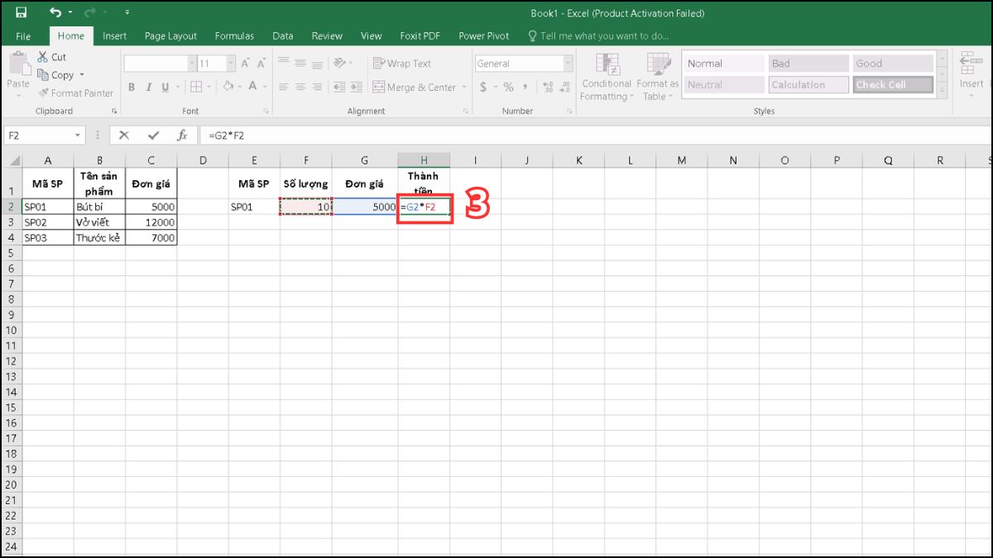The height and width of the screenshot is (558, 993).
Task: Click the Increase Decimal icon
Action: (x=547, y=86)
